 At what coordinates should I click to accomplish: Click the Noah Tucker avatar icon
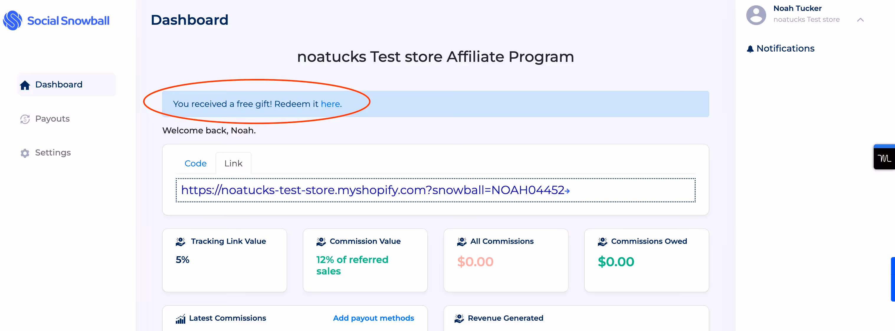tap(756, 15)
